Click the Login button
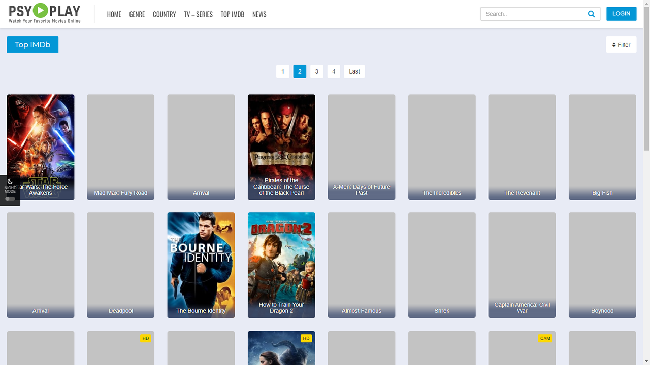The width and height of the screenshot is (650, 365). coord(621,14)
